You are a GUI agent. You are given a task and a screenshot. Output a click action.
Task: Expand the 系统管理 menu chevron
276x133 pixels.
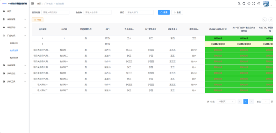25,65
